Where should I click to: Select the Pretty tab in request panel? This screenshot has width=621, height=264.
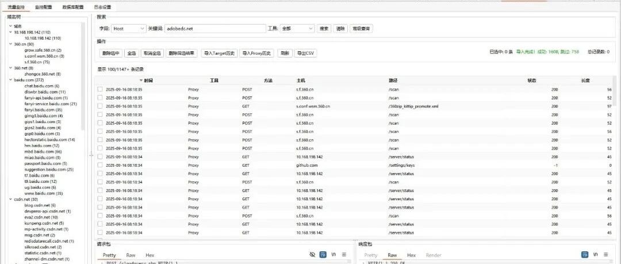tap(109, 255)
